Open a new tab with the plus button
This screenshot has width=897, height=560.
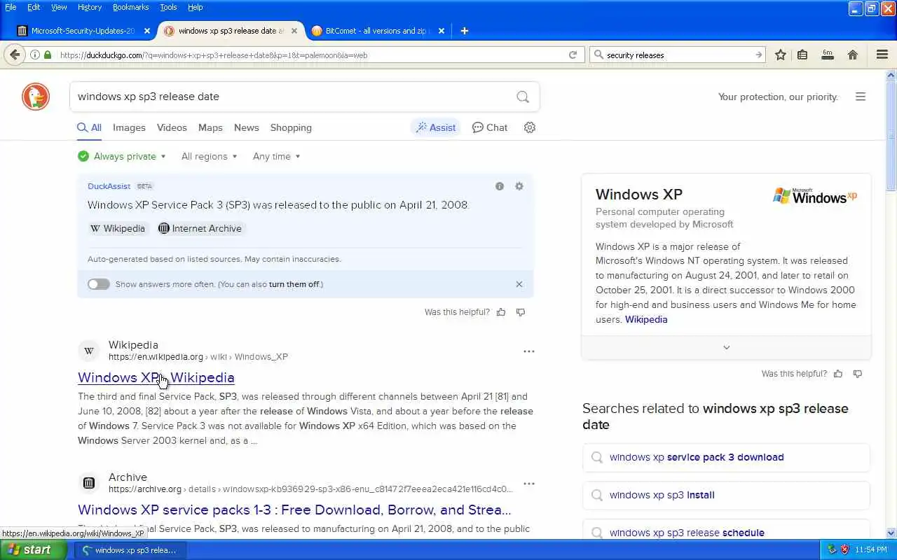(x=465, y=31)
